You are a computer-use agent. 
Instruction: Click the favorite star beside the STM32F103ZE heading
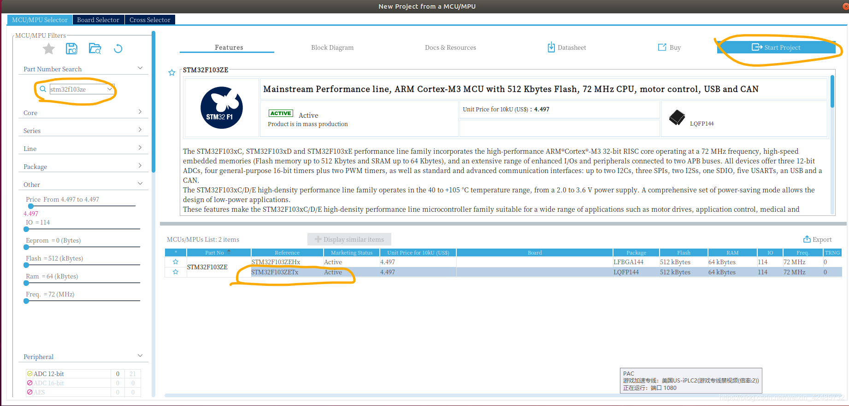172,73
